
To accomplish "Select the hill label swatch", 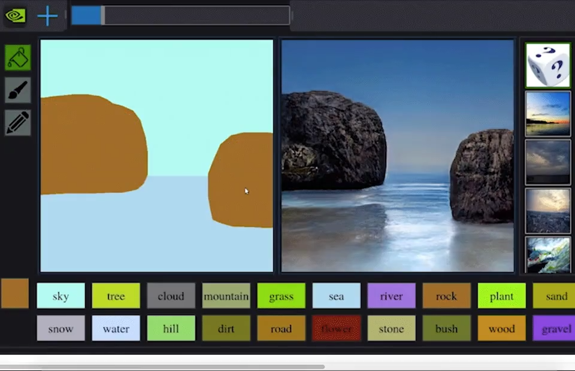I will pos(171,328).
